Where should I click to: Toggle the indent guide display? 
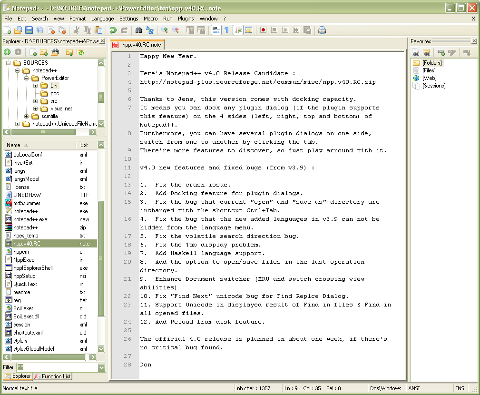(x=237, y=30)
